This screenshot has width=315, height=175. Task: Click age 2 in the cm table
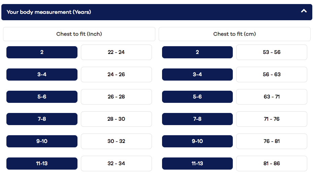pyautogui.click(x=197, y=52)
